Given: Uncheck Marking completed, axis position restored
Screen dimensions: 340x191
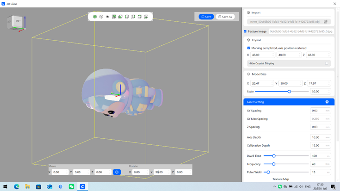Looking at the screenshot, I should tap(248, 48).
